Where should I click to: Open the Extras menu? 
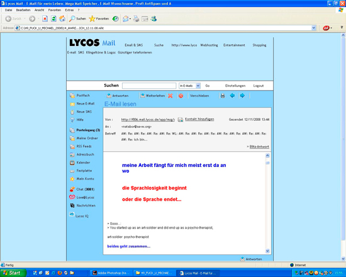click(x=69, y=10)
